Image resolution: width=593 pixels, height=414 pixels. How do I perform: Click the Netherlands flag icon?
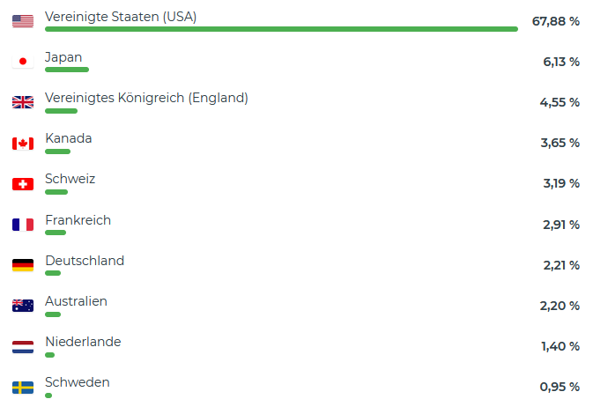coord(23,347)
